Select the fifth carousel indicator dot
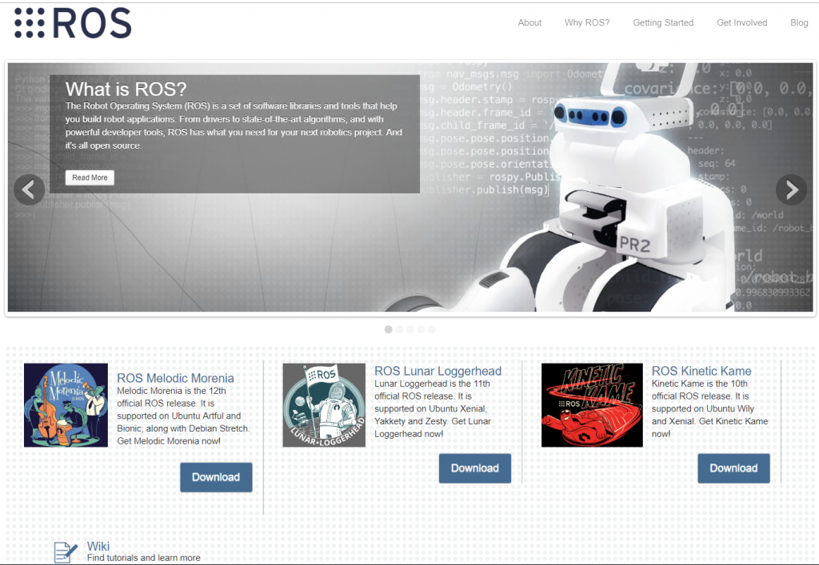 click(431, 329)
